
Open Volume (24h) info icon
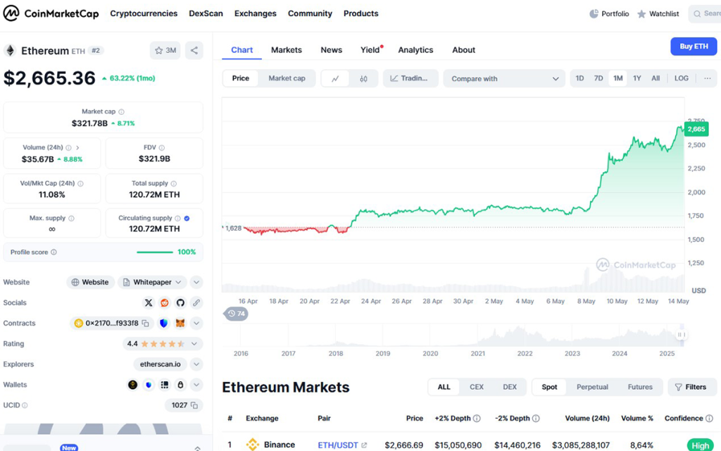click(68, 148)
